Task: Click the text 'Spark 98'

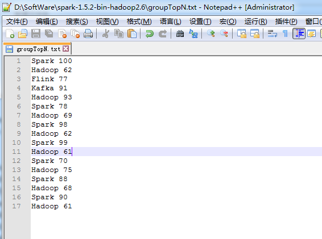Action: click(x=49, y=124)
